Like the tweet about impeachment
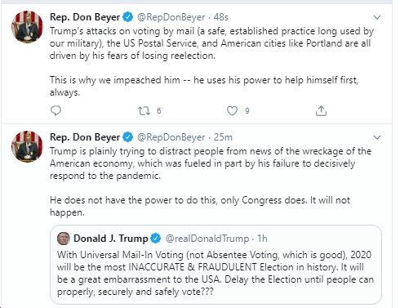The width and height of the screenshot is (400, 308). [232, 111]
